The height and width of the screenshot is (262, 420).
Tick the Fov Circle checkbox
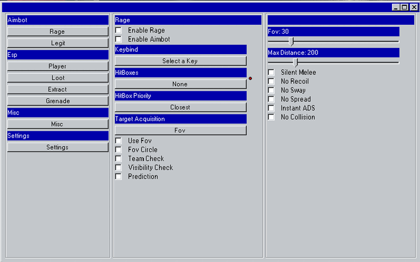pos(118,150)
